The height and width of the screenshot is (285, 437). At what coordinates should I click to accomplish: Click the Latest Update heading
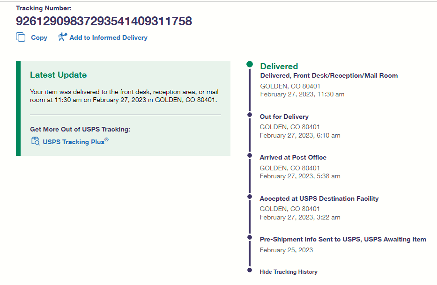(x=58, y=75)
